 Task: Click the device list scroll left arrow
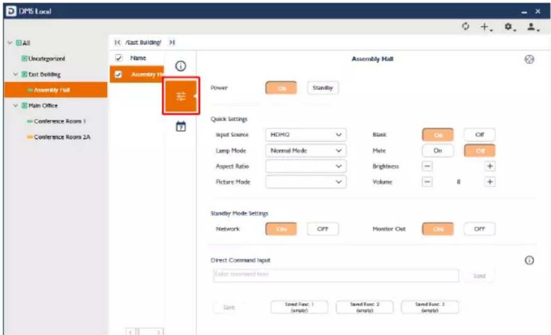[130, 332]
